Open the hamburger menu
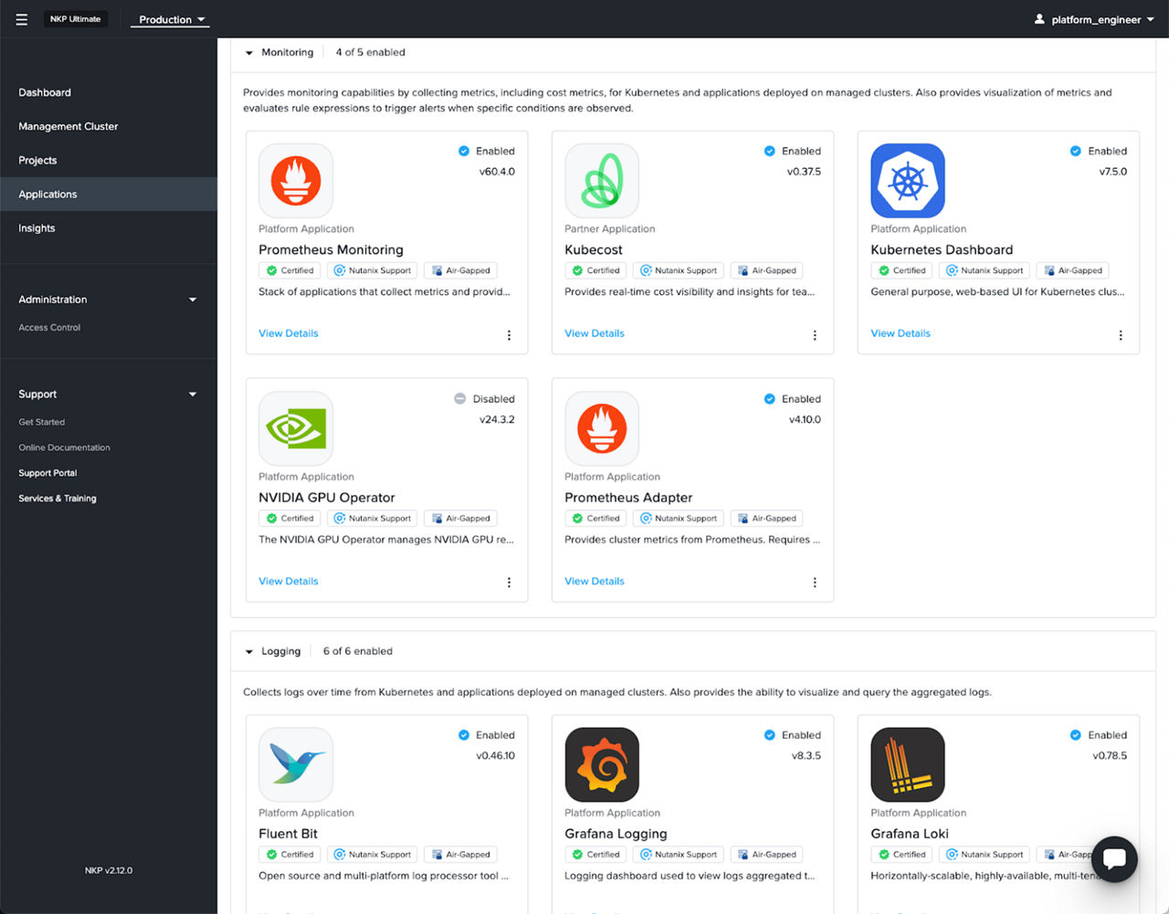 coord(21,18)
